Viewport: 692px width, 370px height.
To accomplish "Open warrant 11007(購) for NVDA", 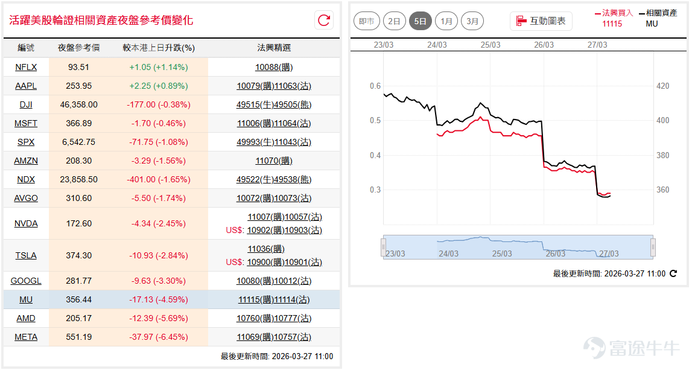I will pos(266,217).
